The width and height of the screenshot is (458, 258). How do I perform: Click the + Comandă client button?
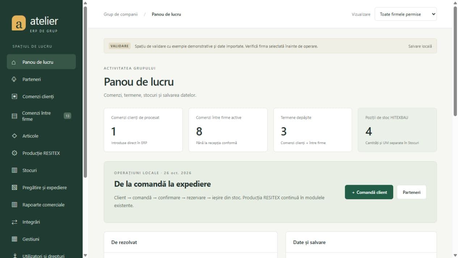(x=369, y=192)
